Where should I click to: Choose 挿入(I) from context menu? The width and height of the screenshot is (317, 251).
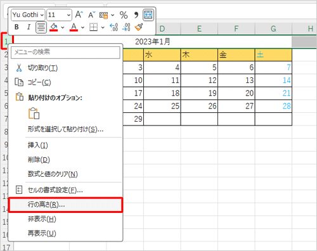tap(65, 145)
